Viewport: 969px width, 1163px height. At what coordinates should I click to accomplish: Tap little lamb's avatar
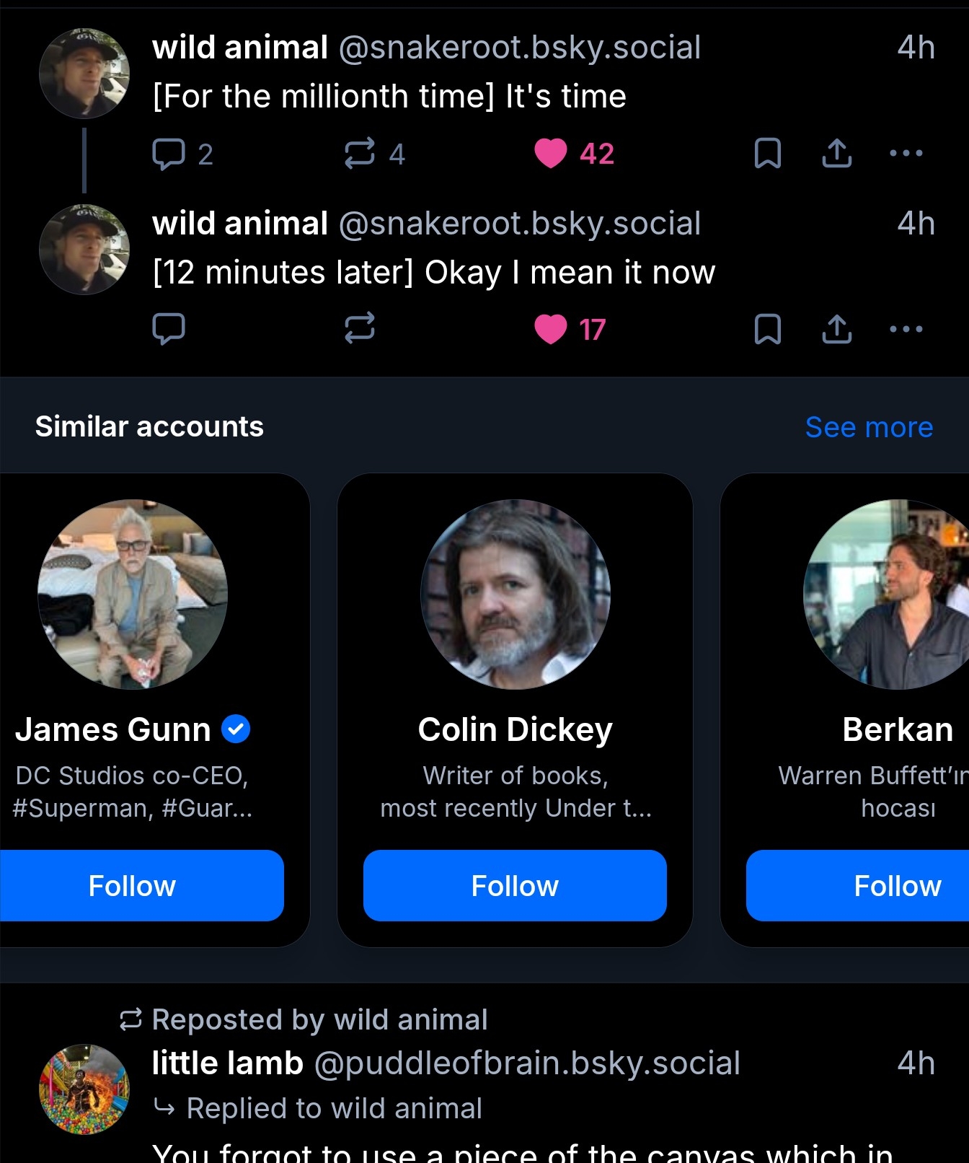84,1089
